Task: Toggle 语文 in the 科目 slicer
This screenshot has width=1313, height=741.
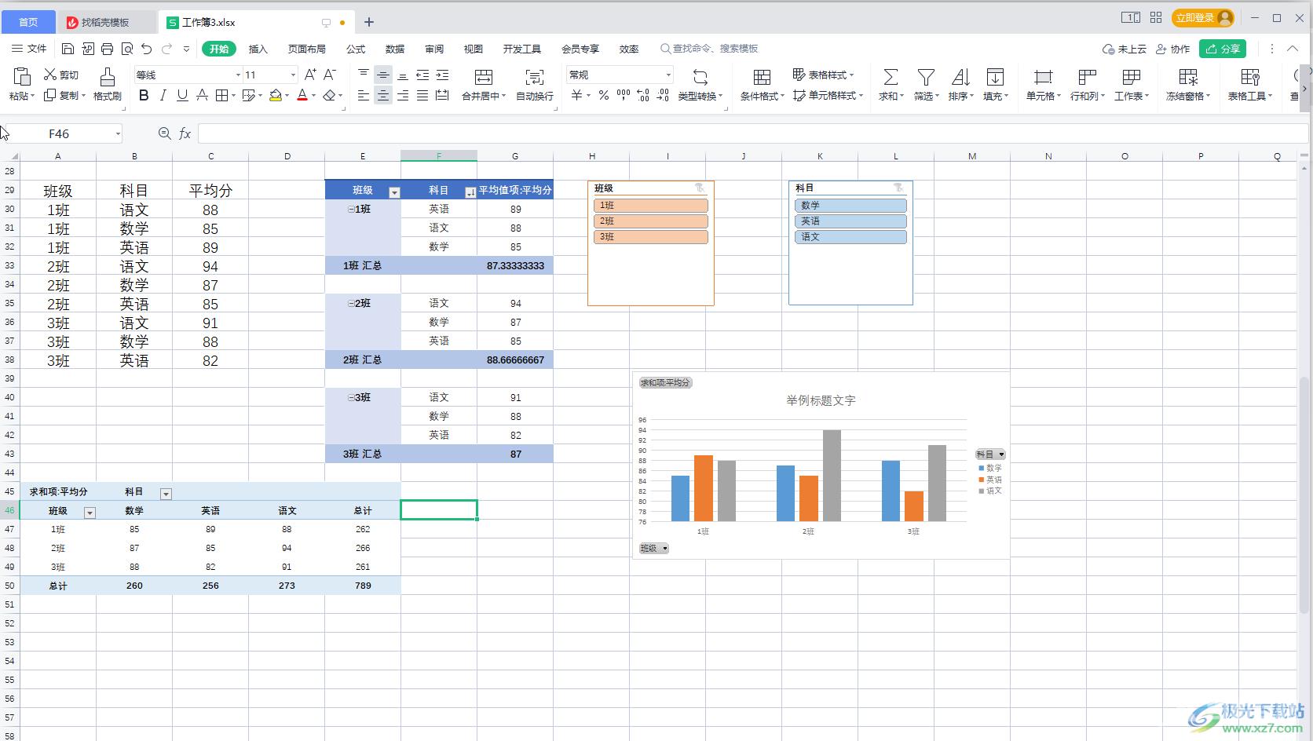Action: 850,237
